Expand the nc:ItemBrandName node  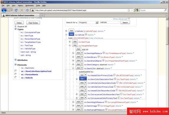tap(73, 61)
